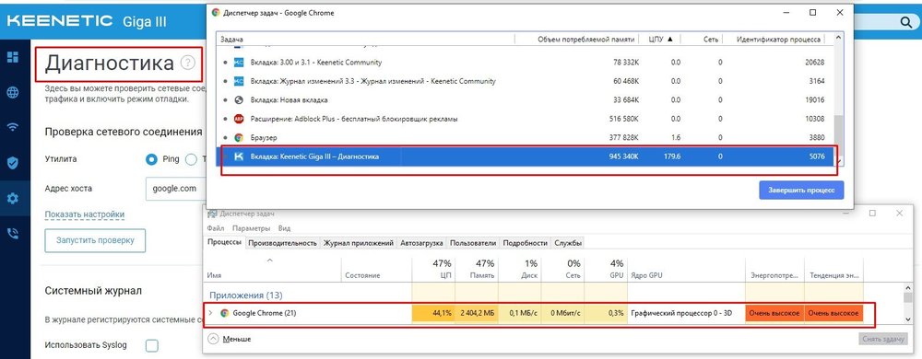The height and width of the screenshot is (359, 922).
Task: Open the telephony phone icon in sidebar
Action: [x=12, y=234]
